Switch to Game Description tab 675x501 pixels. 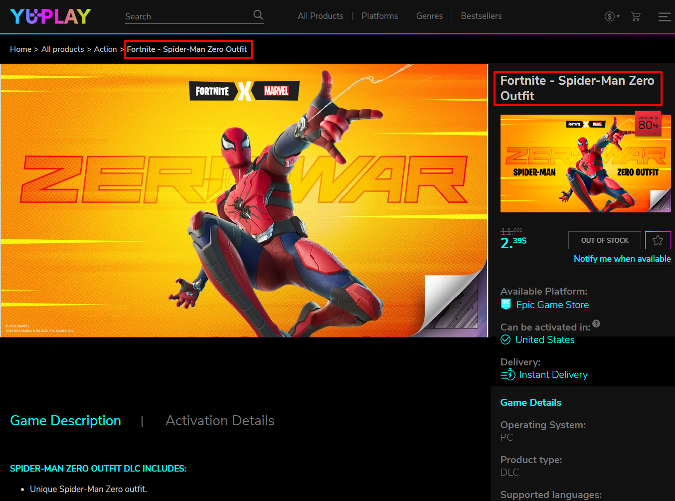[x=65, y=421]
